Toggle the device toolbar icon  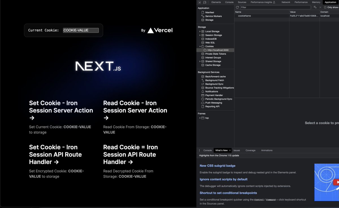(x=205, y=2)
